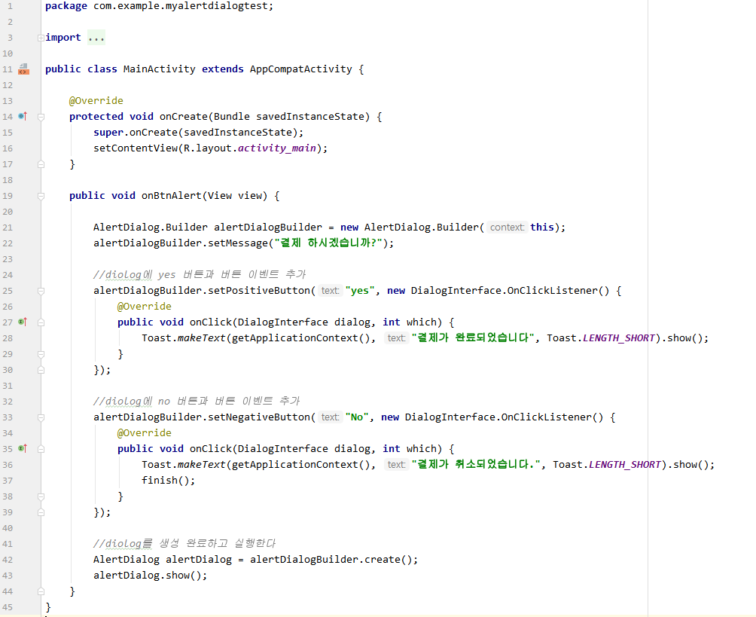This screenshot has height=617, width=756.
Task: Collapse the onClick method on line 27
Action: (x=41, y=322)
